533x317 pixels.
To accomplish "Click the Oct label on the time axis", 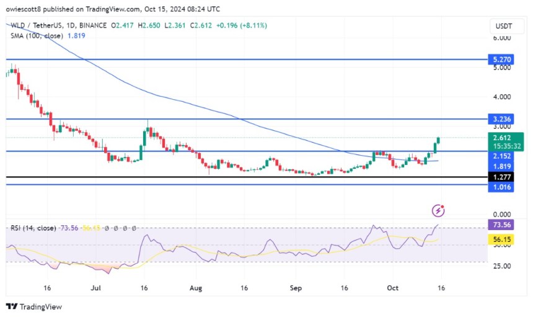I will tap(391, 288).
